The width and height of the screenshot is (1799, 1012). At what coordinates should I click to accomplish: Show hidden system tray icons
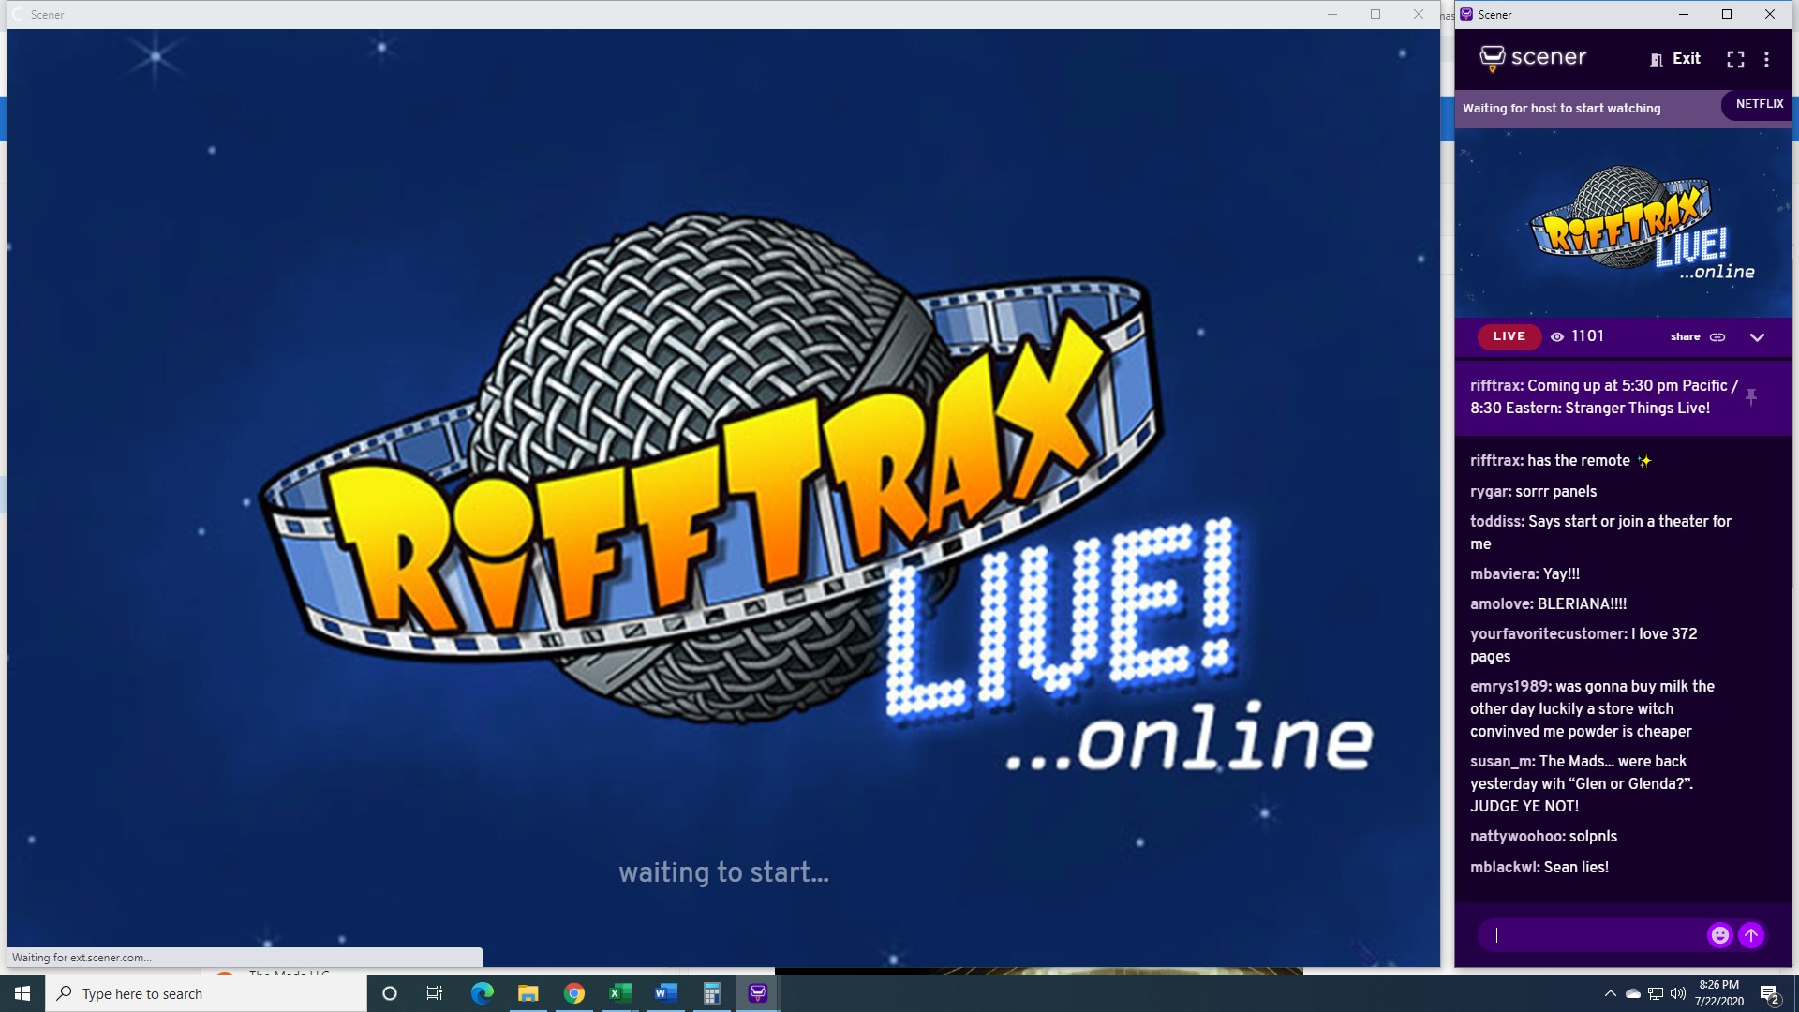tap(1610, 993)
